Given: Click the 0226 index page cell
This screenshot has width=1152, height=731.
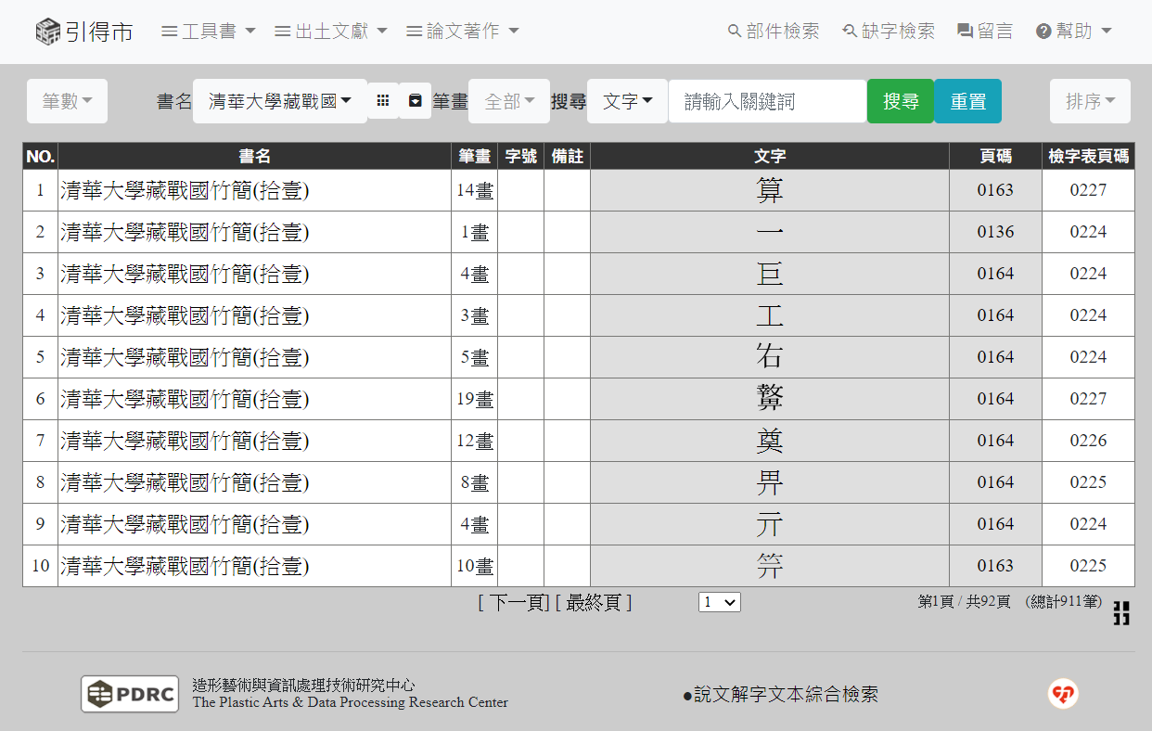Looking at the screenshot, I should click(1088, 441).
